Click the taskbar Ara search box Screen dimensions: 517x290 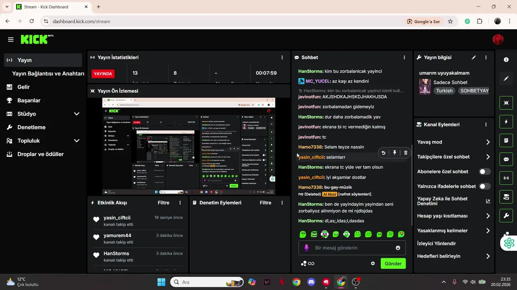[207, 282]
